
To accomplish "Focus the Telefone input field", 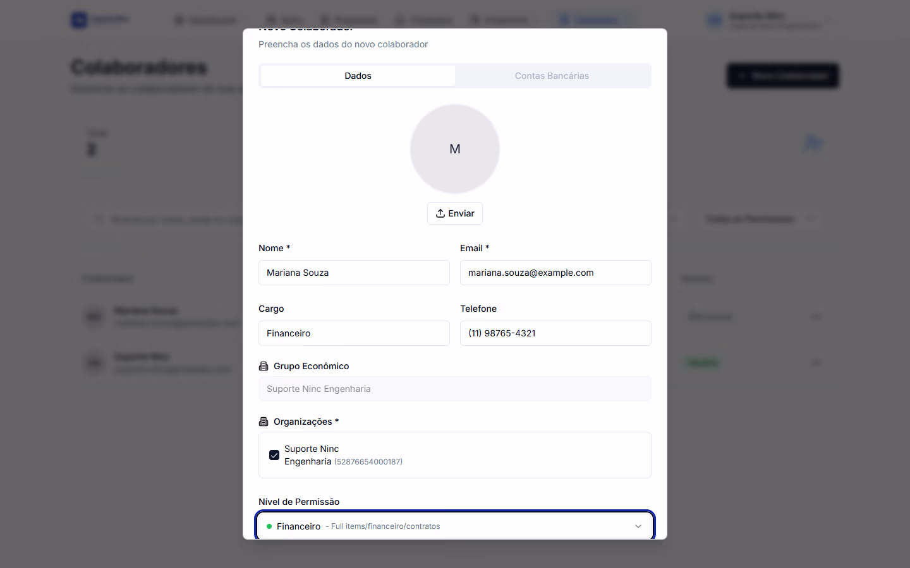I will tap(555, 333).
